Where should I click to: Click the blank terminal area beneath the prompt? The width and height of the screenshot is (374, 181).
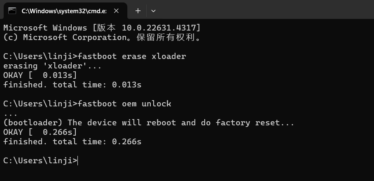pos(187,174)
